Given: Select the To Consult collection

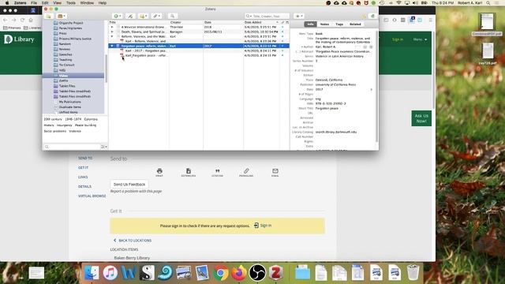Looking at the screenshot, I should pyautogui.click(x=66, y=65).
